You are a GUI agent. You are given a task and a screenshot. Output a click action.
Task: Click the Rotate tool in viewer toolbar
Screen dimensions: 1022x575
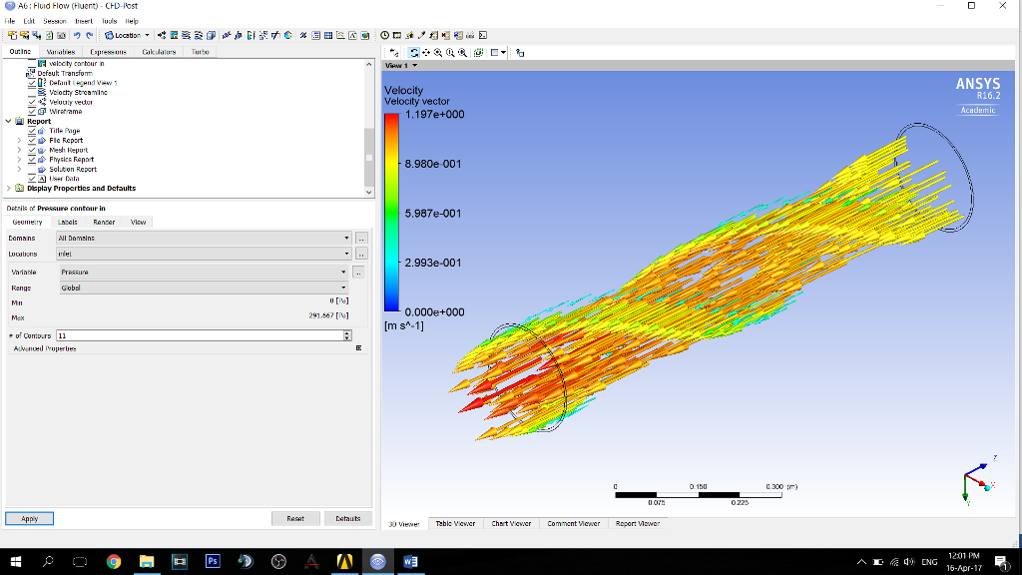[414, 52]
